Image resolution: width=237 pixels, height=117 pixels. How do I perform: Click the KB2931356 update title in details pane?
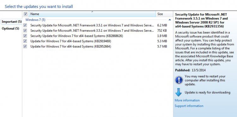[201, 20]
